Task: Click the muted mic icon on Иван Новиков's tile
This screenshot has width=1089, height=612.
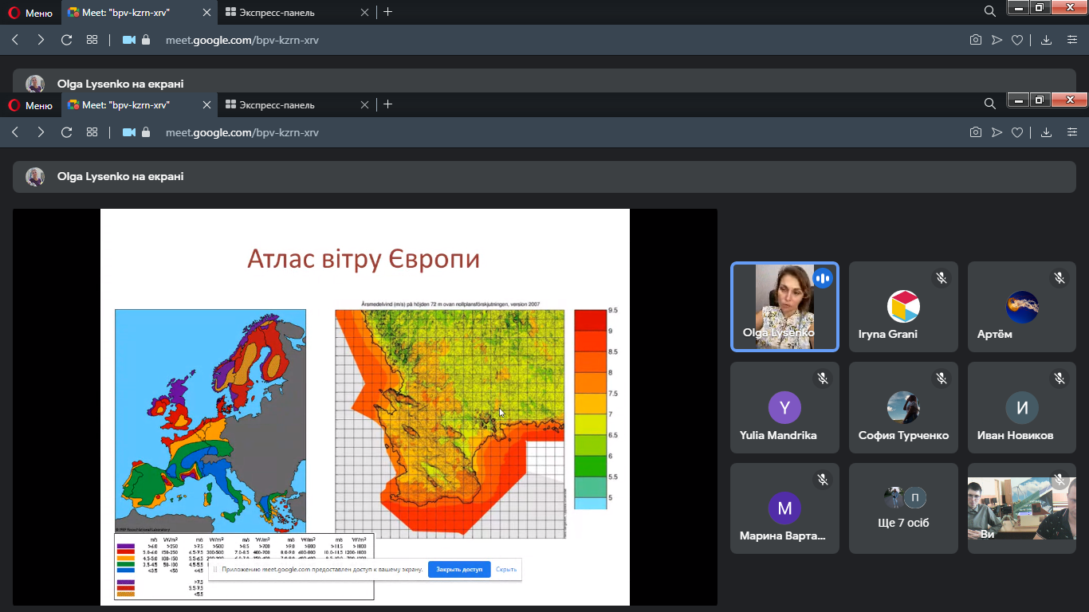Action: [x=1060, y=379]
